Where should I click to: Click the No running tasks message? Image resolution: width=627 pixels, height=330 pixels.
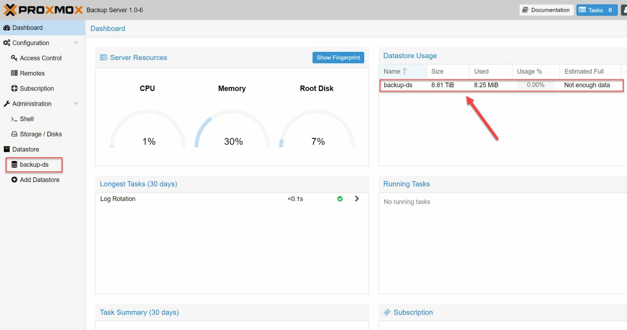pos(407,202)
